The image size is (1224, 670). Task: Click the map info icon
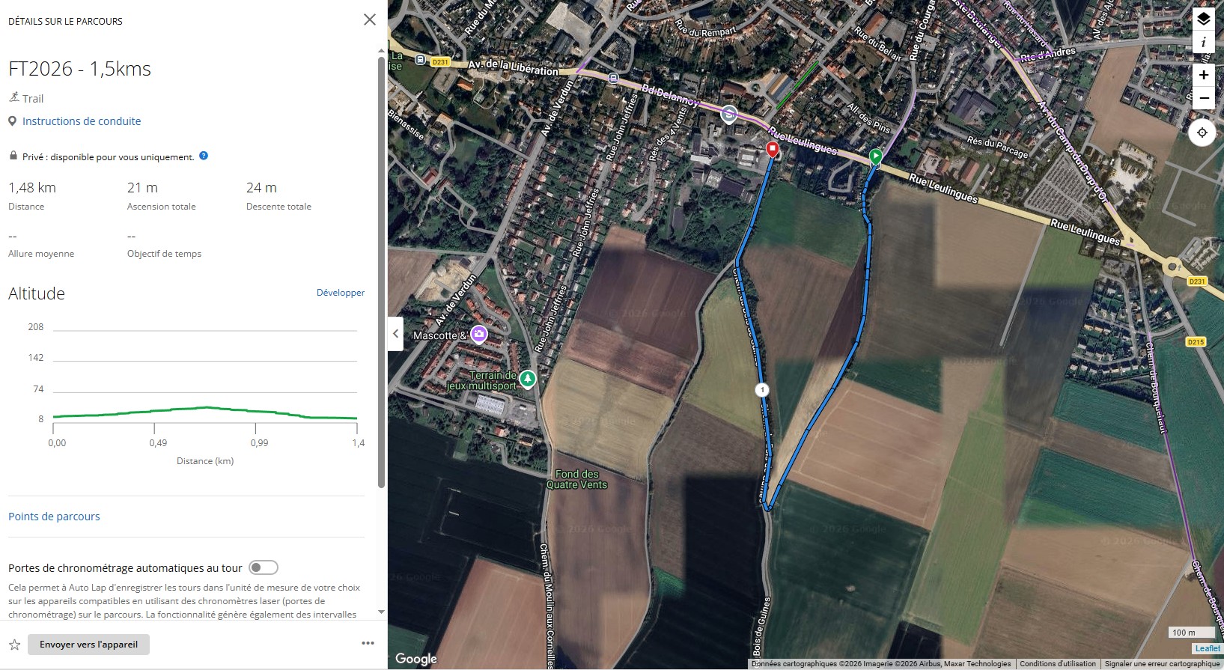pos(1203,43)
